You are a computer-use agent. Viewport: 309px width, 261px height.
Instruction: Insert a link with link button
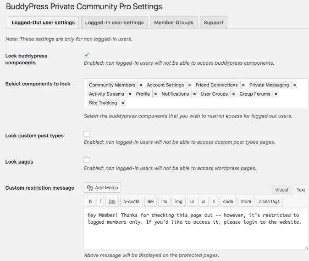(x=112, y=202)
